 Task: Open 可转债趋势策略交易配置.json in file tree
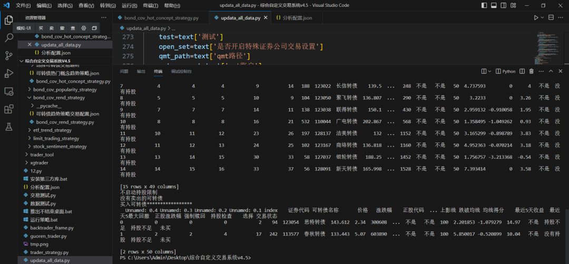[68, 114]
